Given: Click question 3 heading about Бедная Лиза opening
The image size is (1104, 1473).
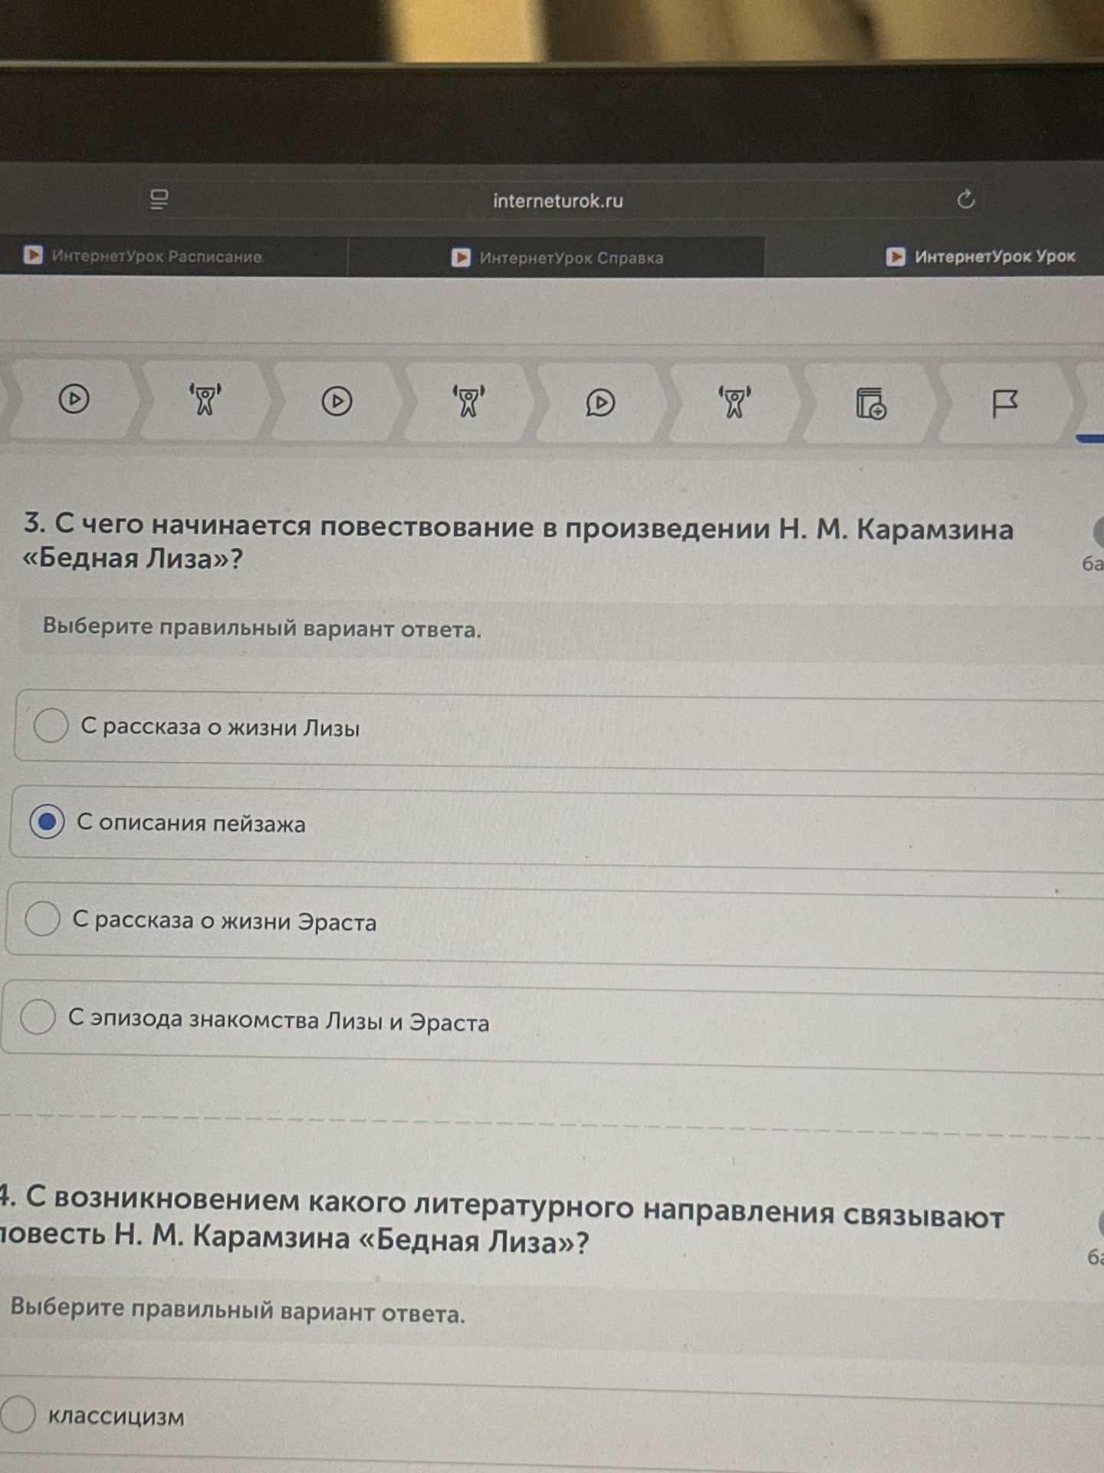Looking at the screenshot, I should tap(517, 542).
